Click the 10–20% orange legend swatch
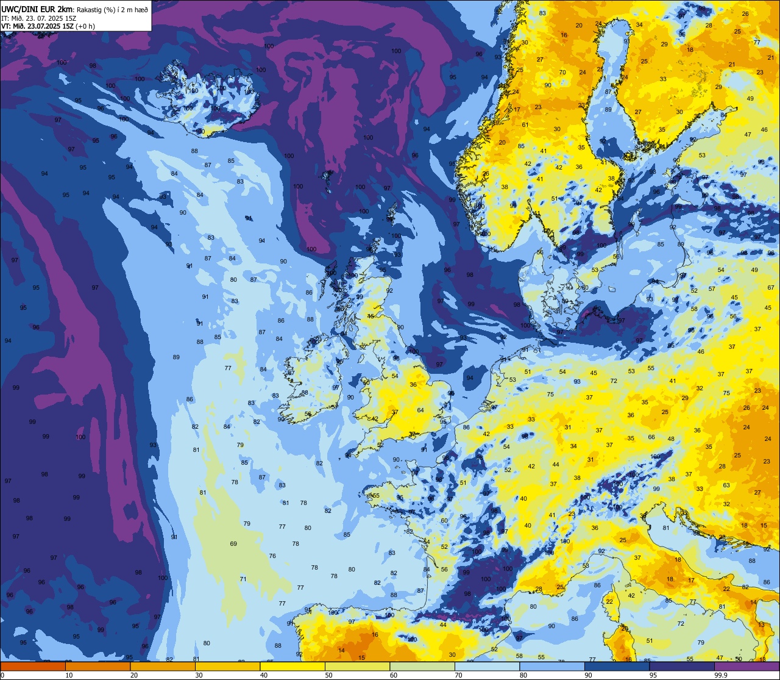The height and width of the screenshot is (680, 780). tap(97, 667)
